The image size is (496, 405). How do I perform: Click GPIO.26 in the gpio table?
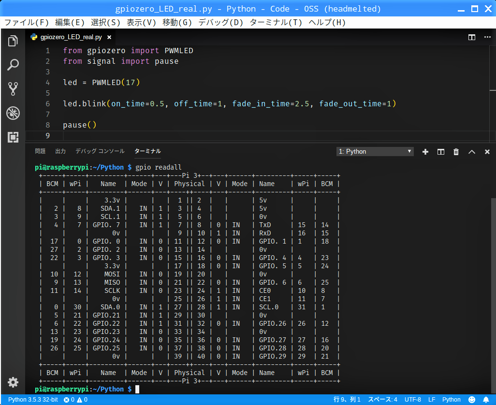pos(273,323)
